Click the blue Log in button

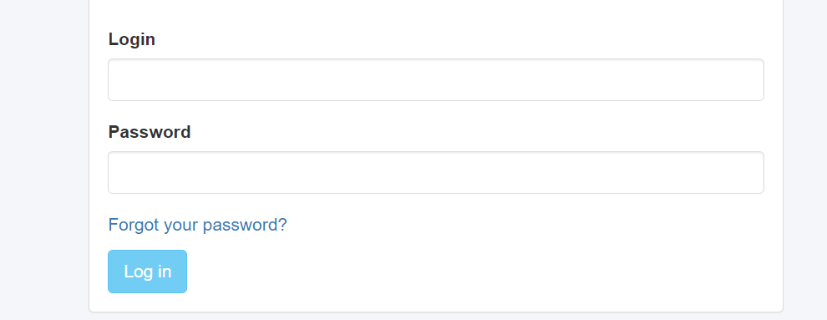(x=147, y=272)
